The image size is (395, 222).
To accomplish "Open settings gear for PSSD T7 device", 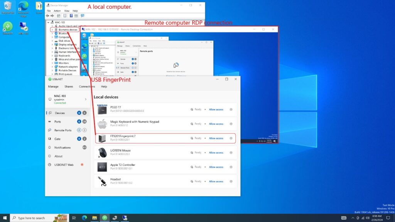I will point(231,109).
